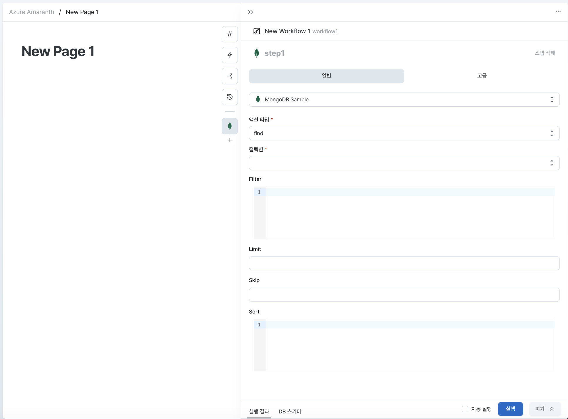
Task: Click the lightning bolt icon in sidebar
Action: (230, 55)
